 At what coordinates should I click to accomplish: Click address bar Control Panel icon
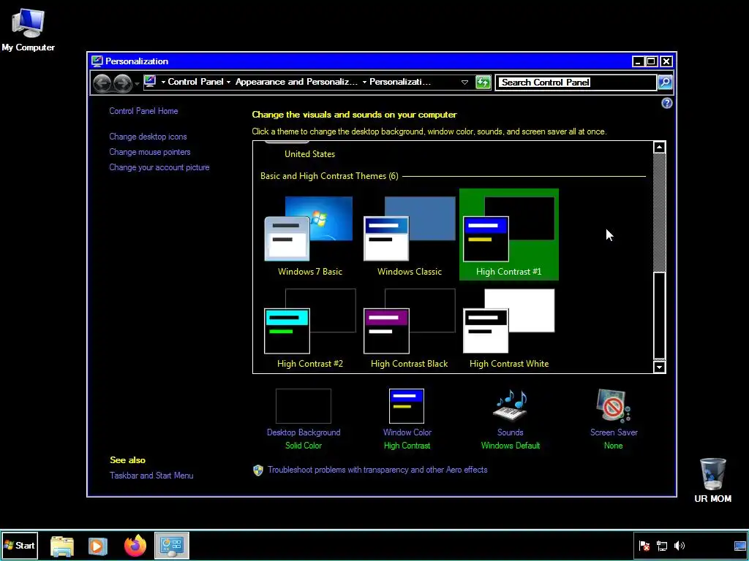click(x=149, y=82)
